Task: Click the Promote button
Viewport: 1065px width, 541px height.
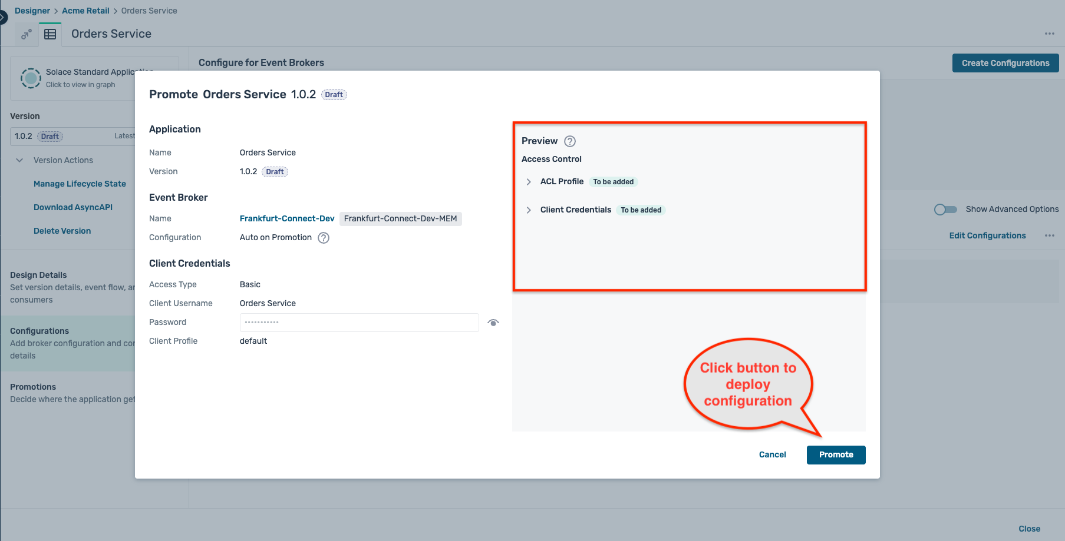Action: [x=836, y=454]
